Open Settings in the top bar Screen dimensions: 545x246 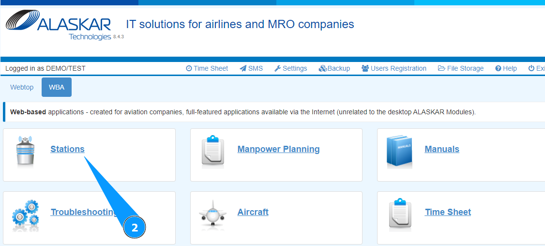290,68
